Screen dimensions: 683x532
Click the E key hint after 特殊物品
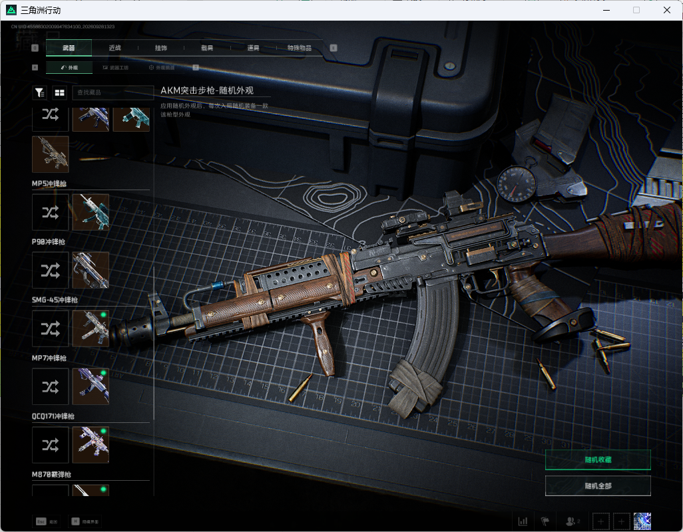tap(334, 48)
